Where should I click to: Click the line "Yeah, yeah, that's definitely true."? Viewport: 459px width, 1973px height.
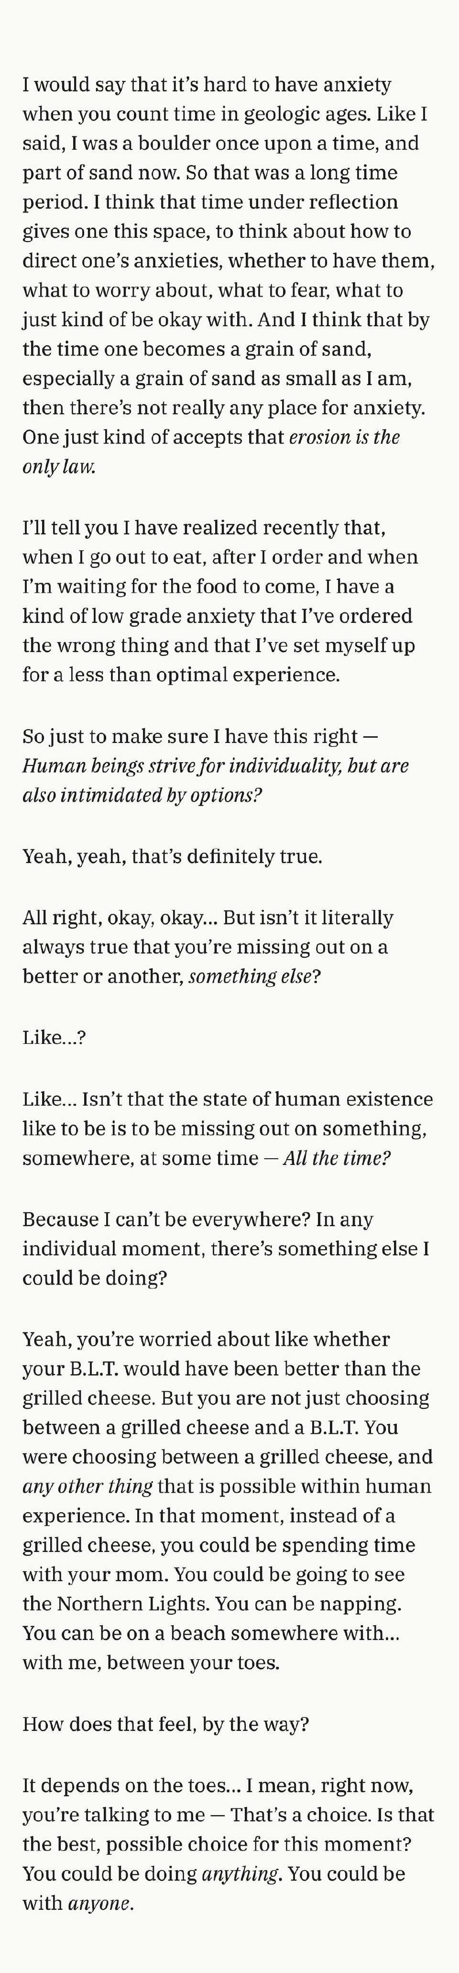coord(172,855)
